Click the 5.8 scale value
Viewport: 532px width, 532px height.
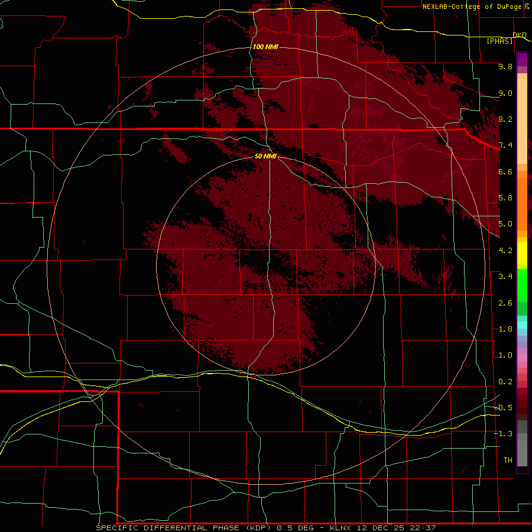pyautogui.click(x=505, y=198)
